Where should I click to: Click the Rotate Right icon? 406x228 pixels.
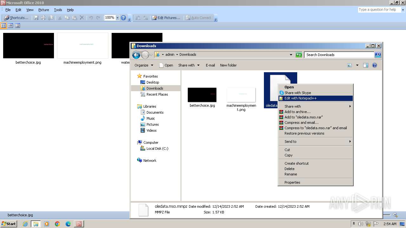145,18
